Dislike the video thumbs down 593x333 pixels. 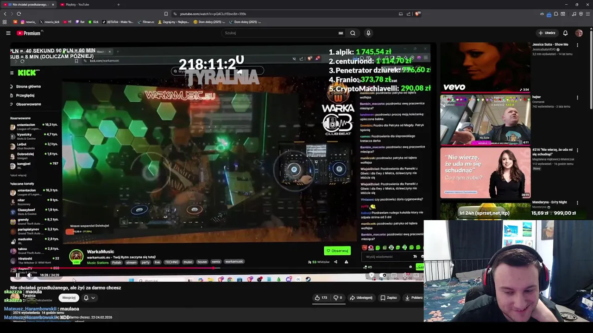[x=338, y=298]
